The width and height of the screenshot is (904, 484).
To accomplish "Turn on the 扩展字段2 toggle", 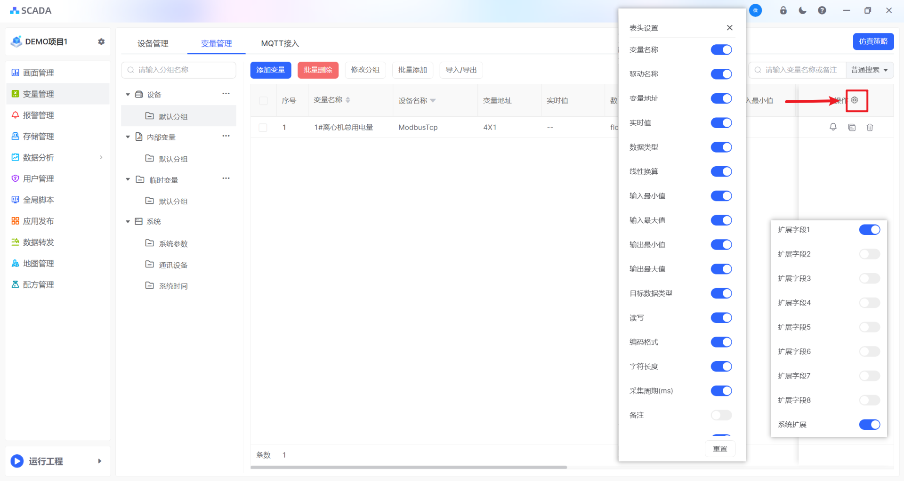I will tap(869, 254).
